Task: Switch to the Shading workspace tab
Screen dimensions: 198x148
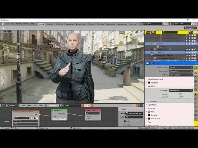Action: pyautogui.click(x=91, y=24)
